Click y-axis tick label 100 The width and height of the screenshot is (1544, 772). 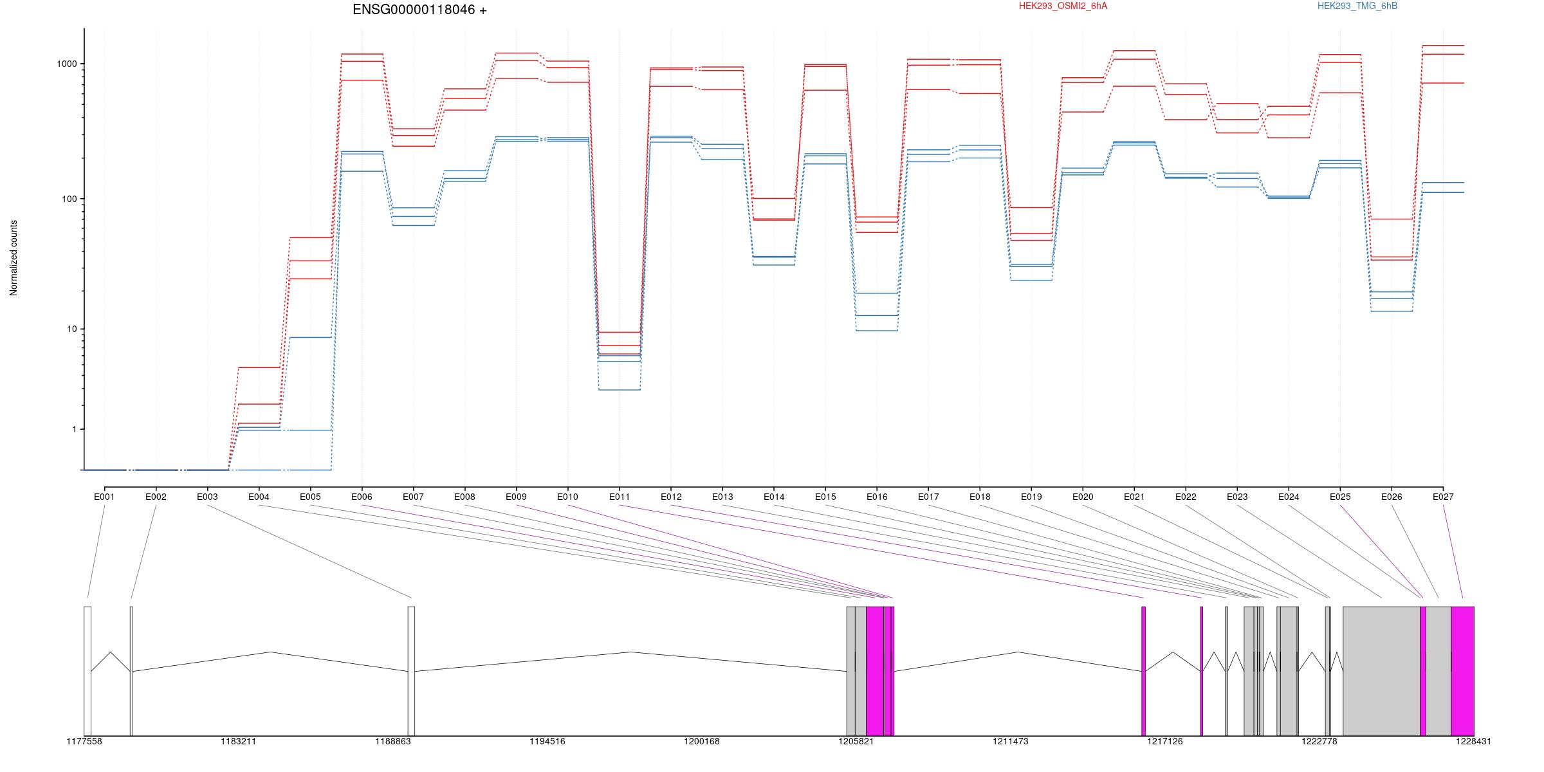point(69,199)
